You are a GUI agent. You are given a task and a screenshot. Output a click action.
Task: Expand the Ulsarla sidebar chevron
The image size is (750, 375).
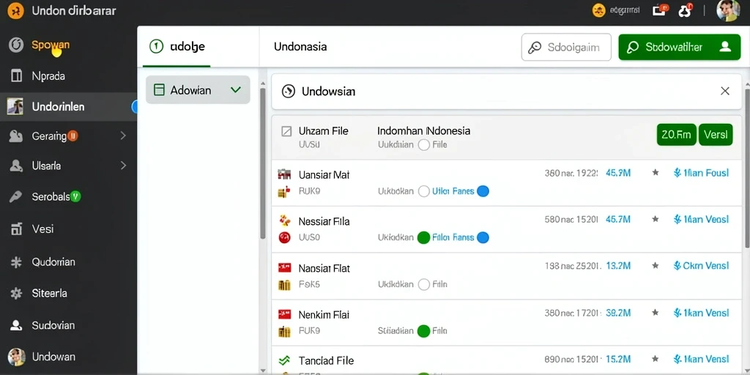123,166
